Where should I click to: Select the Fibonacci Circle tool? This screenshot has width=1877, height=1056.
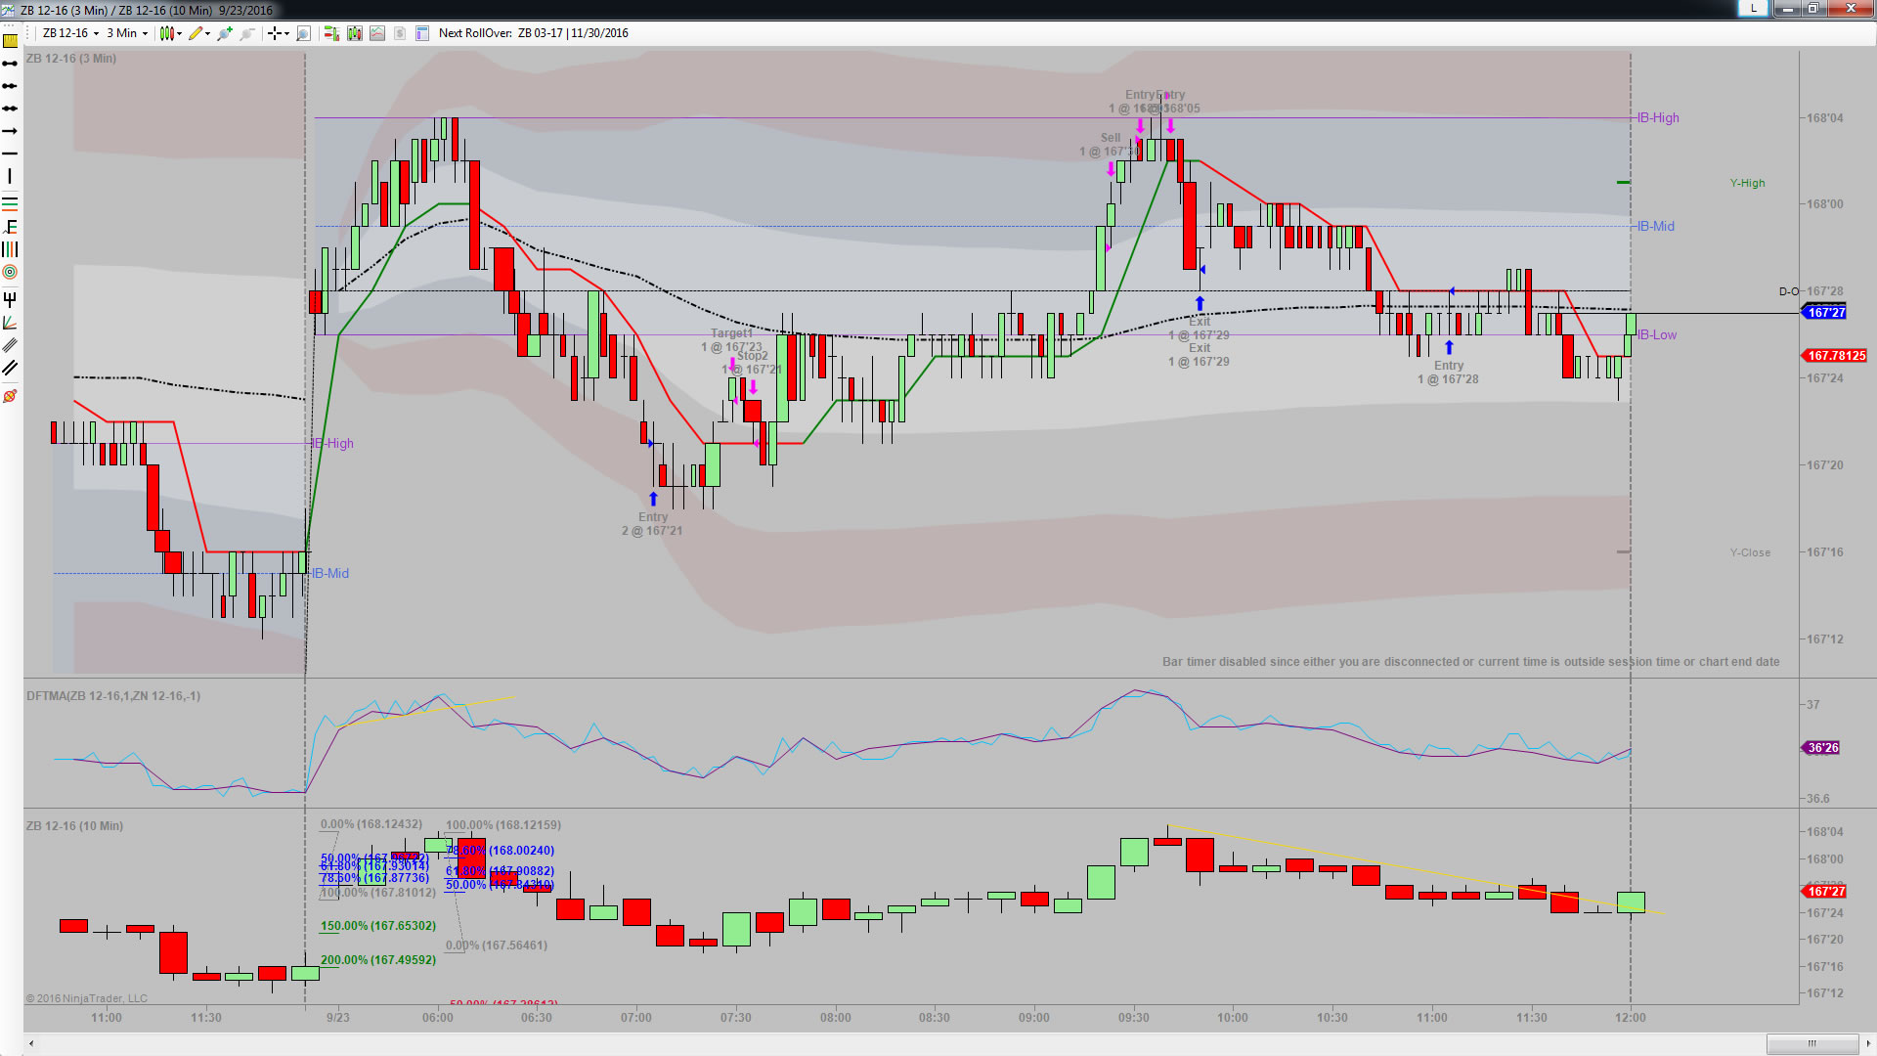tap(10, 272)
